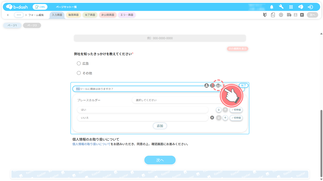Viewport: 323px width, 181px height.
Task: Move the はい option down
Action: [x=219, y=110]
